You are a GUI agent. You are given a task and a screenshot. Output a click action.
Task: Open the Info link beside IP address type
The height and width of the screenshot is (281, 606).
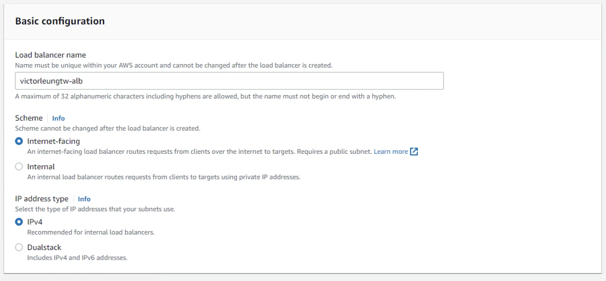coord(84,199)
